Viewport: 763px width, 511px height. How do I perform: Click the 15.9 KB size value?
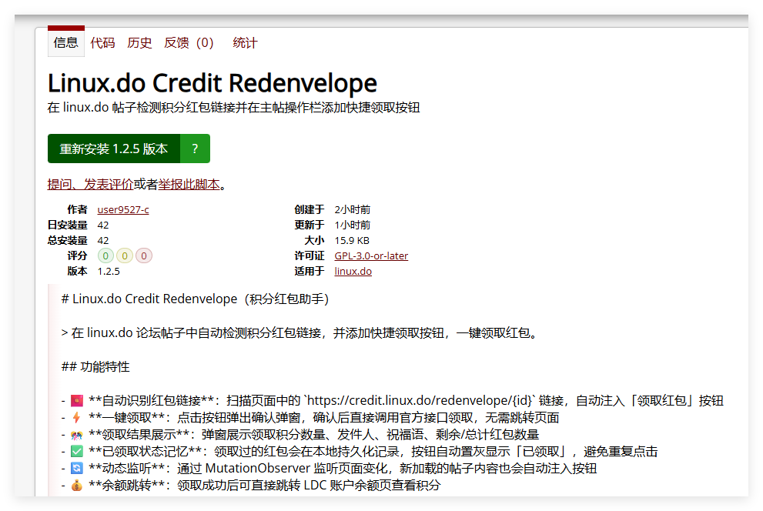click(x=352, y=241)
